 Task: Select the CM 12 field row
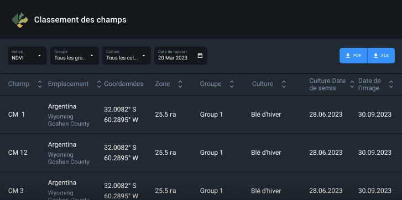coord(201,153)
